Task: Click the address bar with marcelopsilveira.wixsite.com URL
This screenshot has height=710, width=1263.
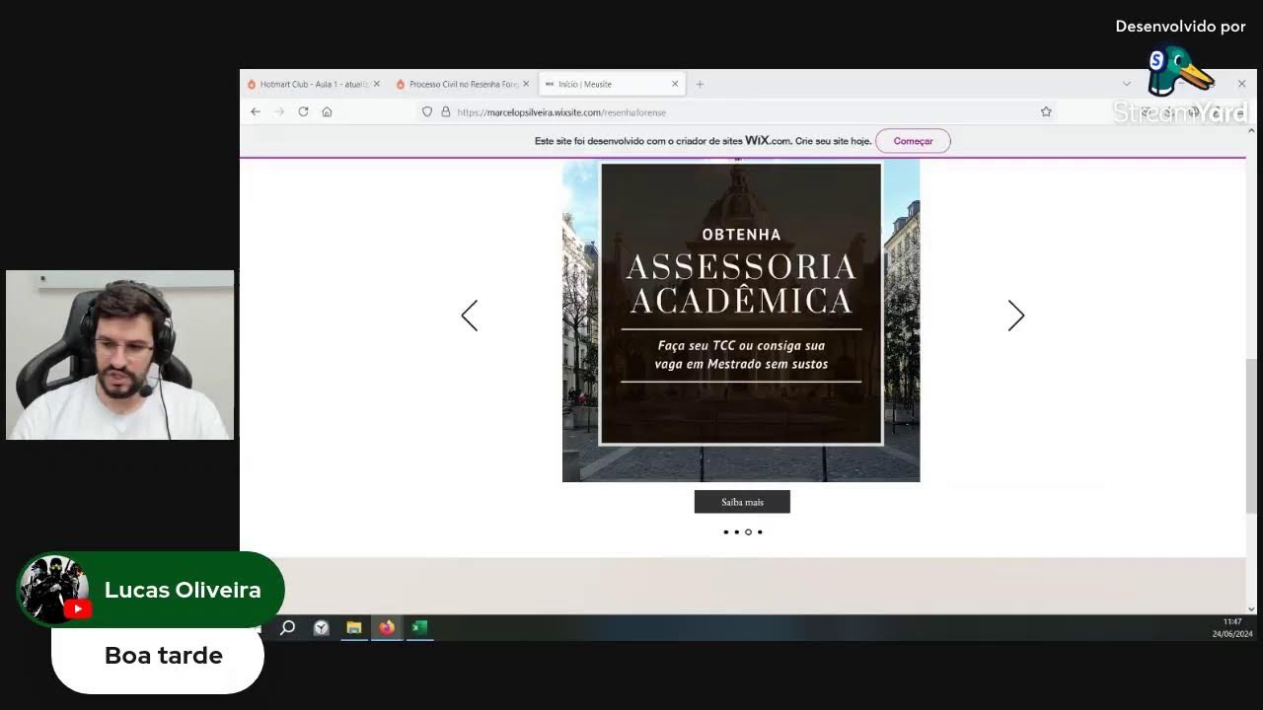Action: tap(735, 111)
